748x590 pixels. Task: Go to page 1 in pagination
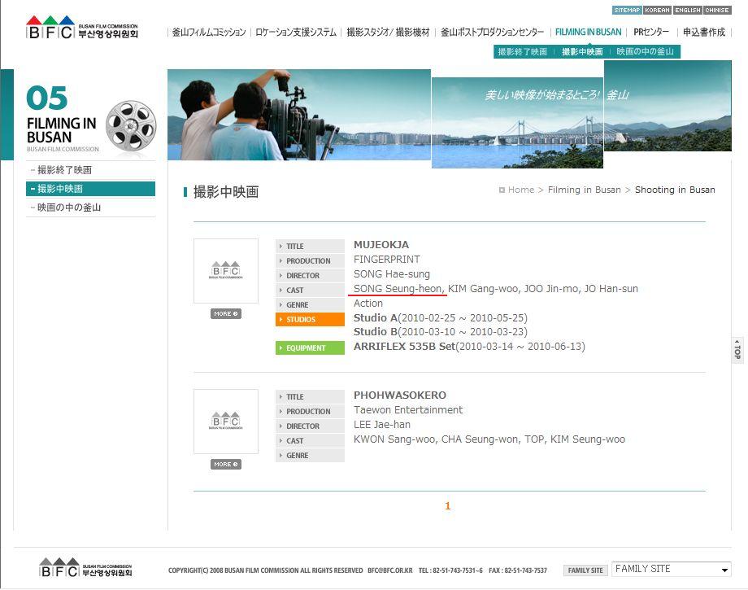(447, 506)
